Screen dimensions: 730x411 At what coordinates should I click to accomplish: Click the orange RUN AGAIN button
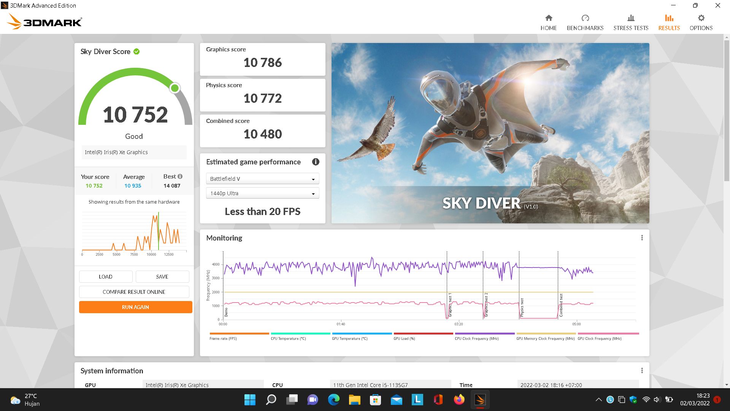tap(135, 307)
